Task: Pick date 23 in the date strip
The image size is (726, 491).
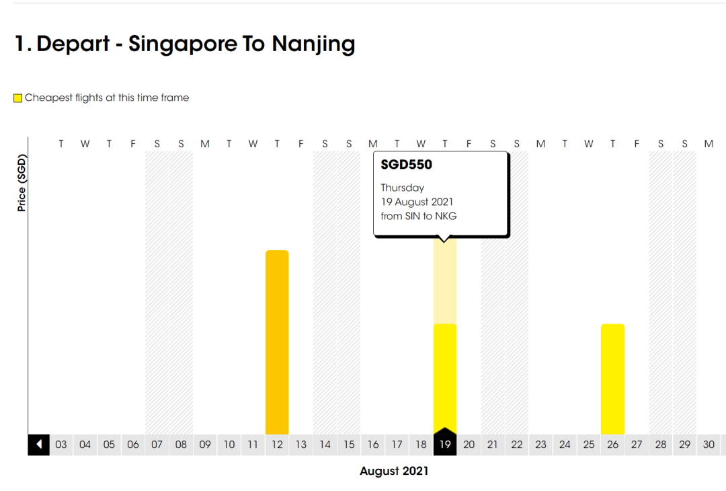Action: click(x=540, y=445)
